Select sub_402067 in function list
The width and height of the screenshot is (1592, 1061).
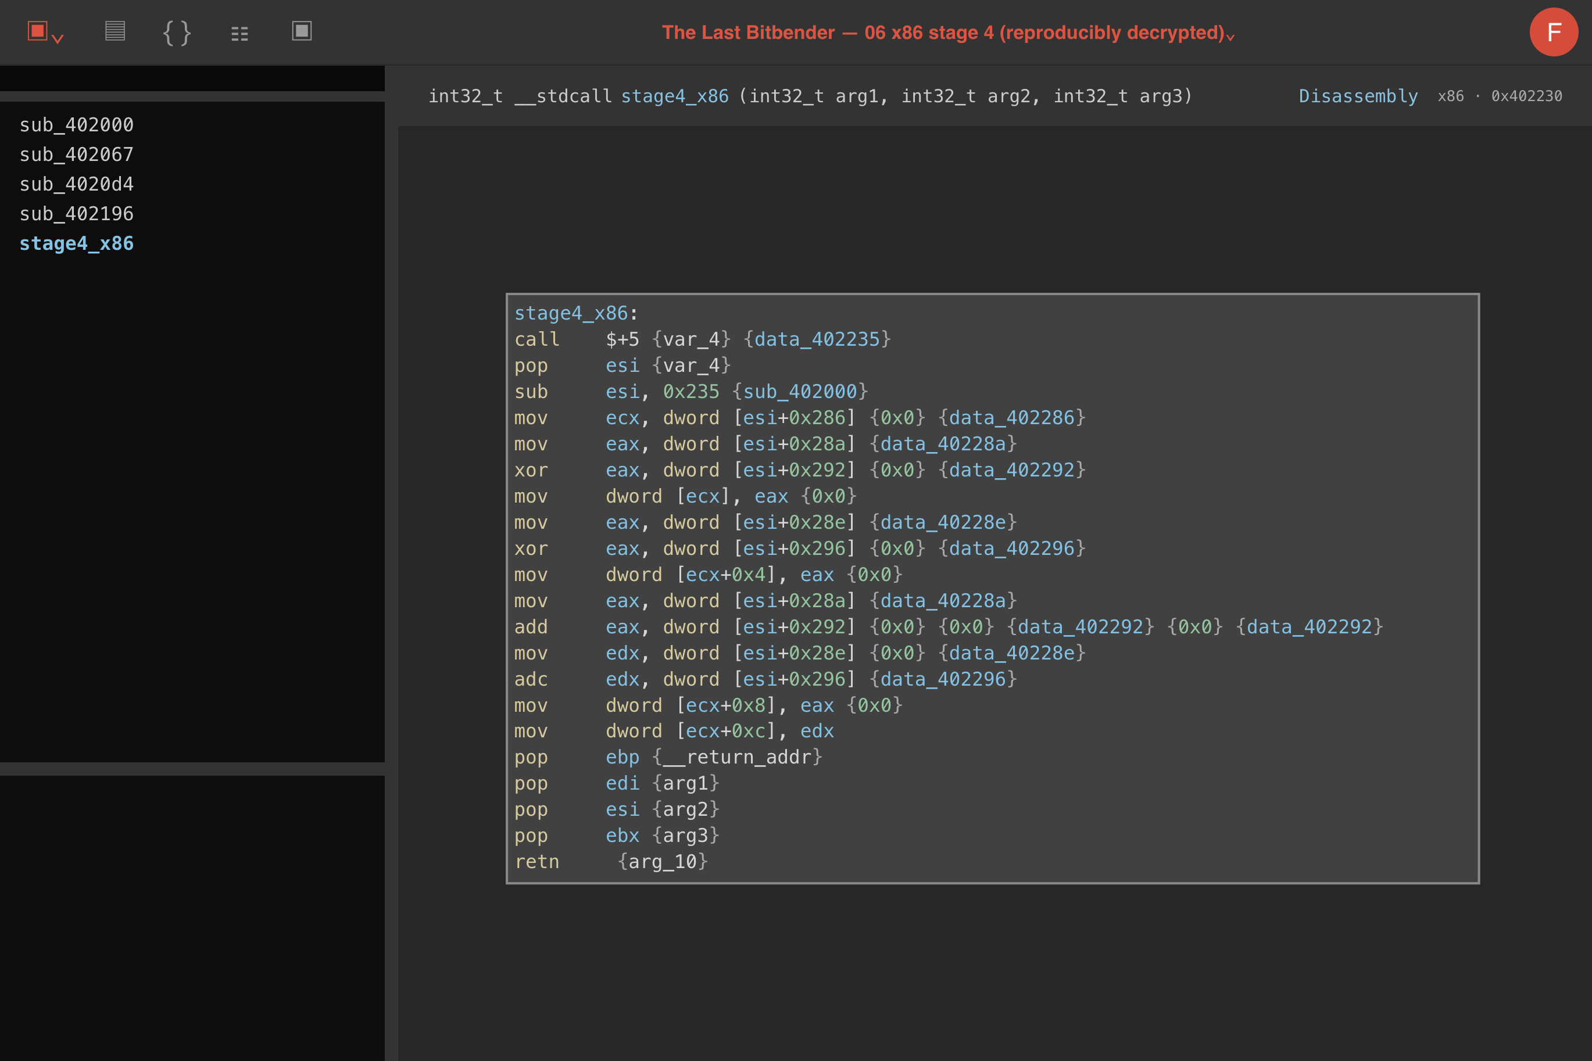77,155
